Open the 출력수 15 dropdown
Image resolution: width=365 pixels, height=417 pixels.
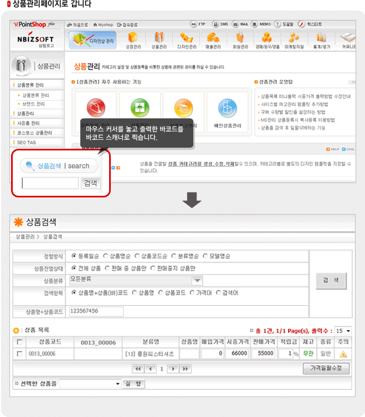[343, 331]
